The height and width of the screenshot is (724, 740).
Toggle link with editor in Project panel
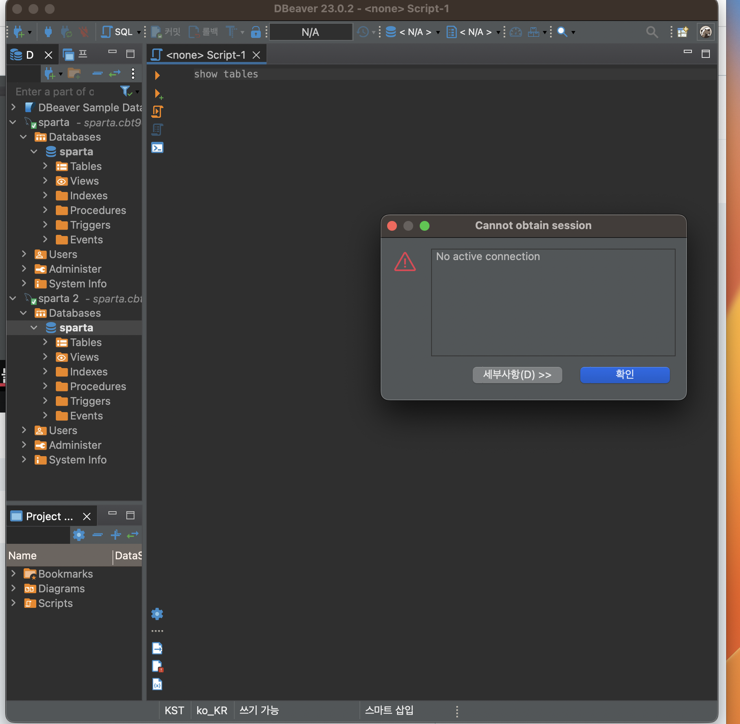[133, 535]
